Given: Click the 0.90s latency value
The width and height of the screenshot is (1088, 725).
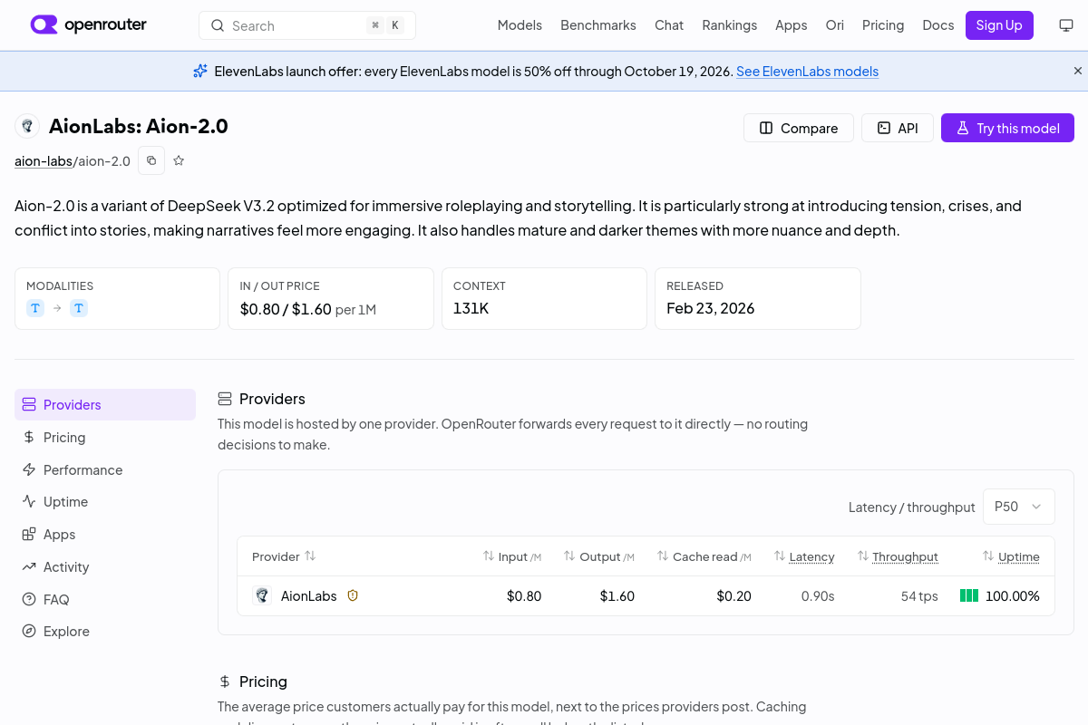Looking at the screenshot, I should [x=818, y=596].
